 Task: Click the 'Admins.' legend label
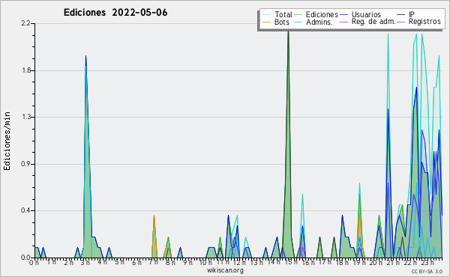tap(319, 22)
